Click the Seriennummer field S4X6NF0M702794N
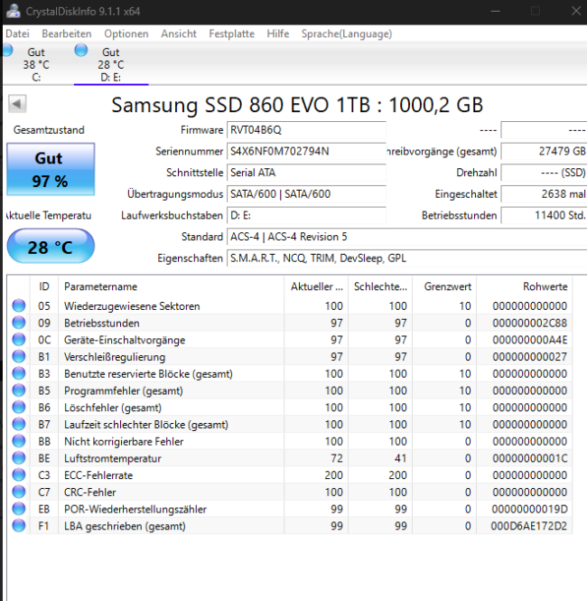The height and width of the screenshot is (601, 587). pyautogui.click(x=306, y=152)
